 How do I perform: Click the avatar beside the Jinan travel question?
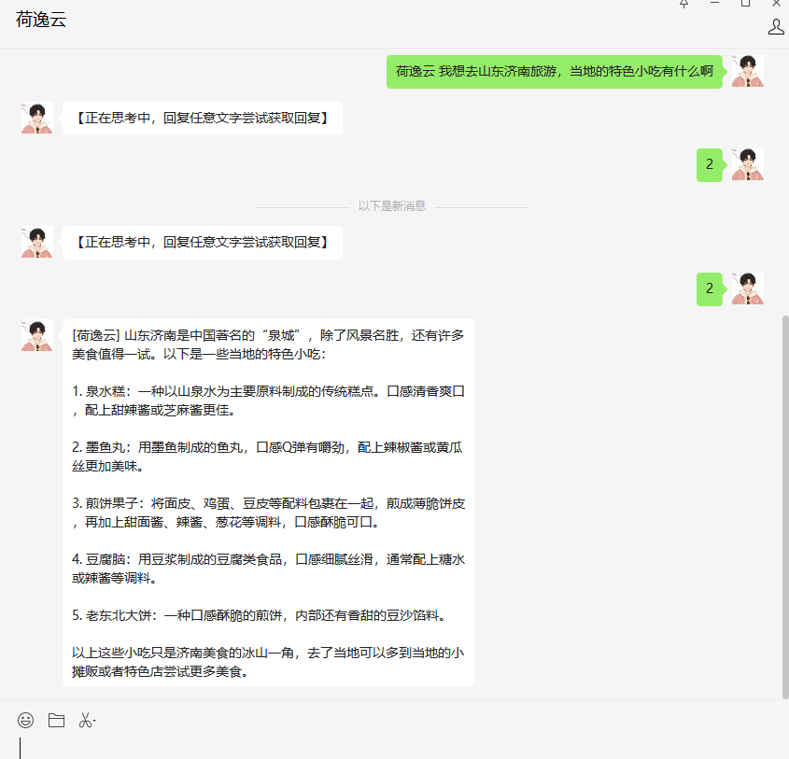point(748,71)
